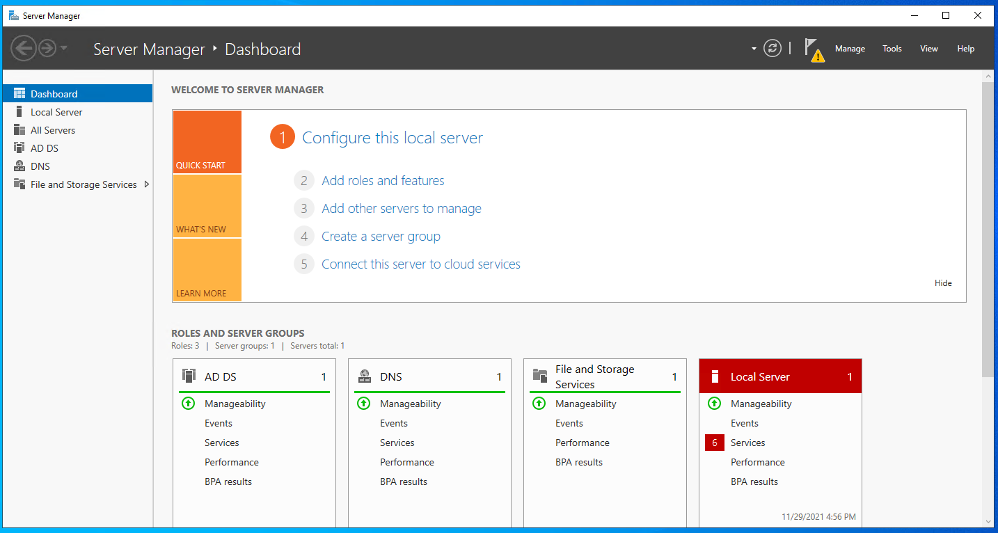Click green status icon in AD DS tile
This screenshot has width=998, height=533.
[188, 404]
